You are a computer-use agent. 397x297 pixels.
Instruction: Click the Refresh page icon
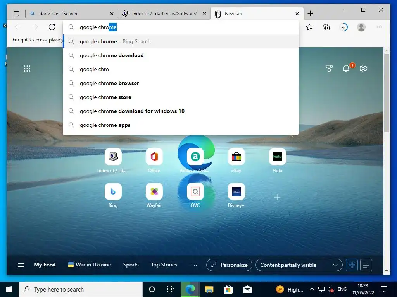click(x=52, y=27)
